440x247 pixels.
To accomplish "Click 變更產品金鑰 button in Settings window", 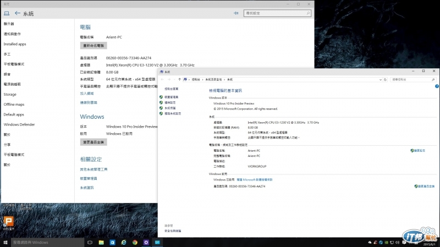I will pyautogui.click(x=94, y=142).
